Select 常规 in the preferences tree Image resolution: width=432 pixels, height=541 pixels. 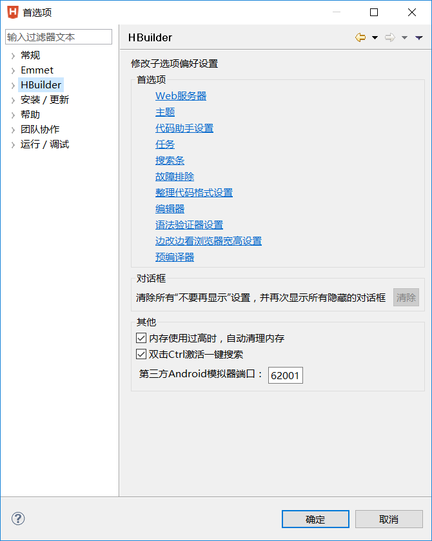pyautogui.click(x=30, y=55)
